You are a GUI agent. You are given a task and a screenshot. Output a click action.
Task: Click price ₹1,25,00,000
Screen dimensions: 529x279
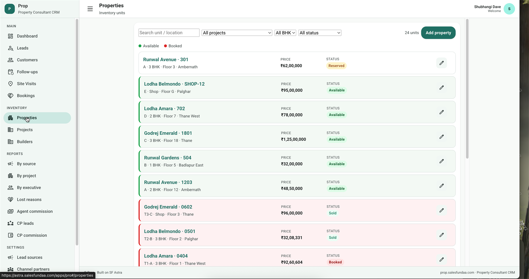(293, 139)
